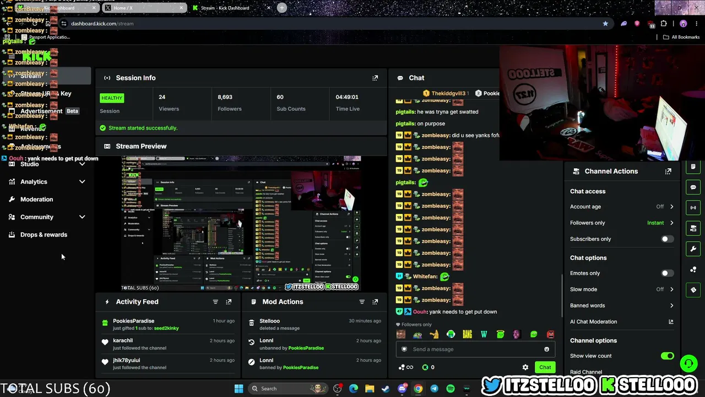Open Telegram from the taskbar
This screenshot has height=397, width=705.
435,389
